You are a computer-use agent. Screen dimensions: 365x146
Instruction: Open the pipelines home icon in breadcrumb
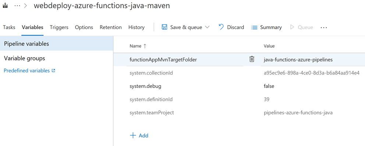5,6
